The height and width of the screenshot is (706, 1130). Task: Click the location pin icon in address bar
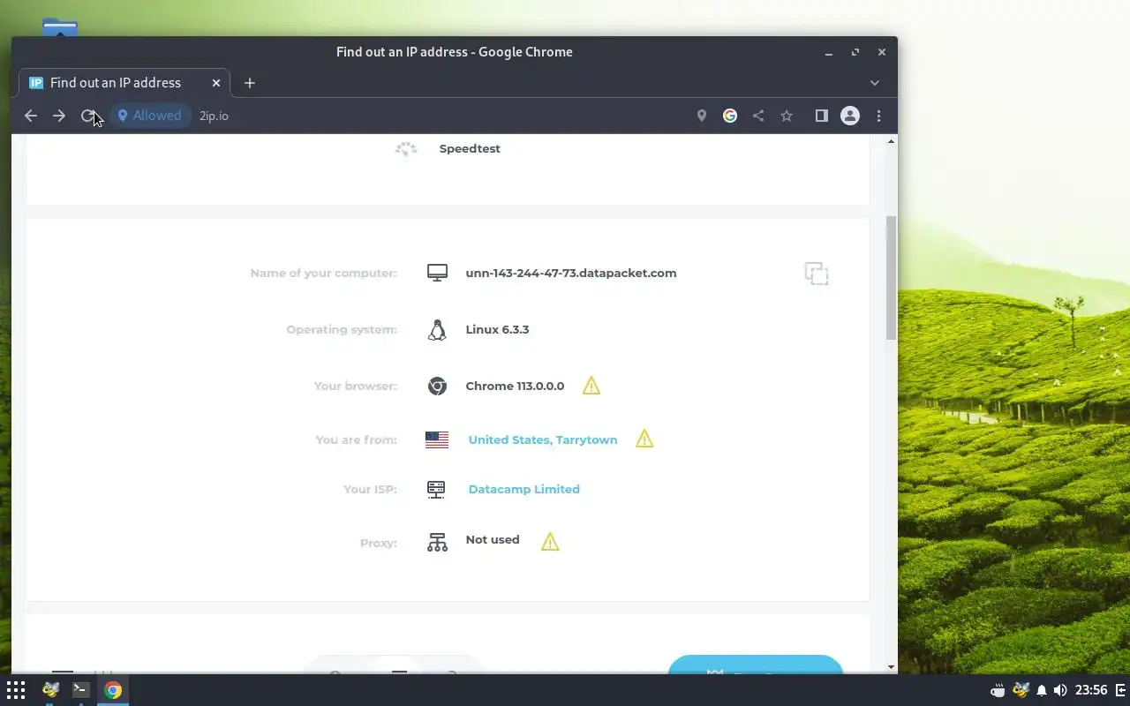pos(702,116)
